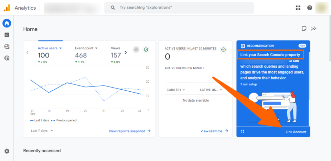Open Reports from the left sidebar
331x161 pixels.
pyautogui.click(x=7, y=35)
